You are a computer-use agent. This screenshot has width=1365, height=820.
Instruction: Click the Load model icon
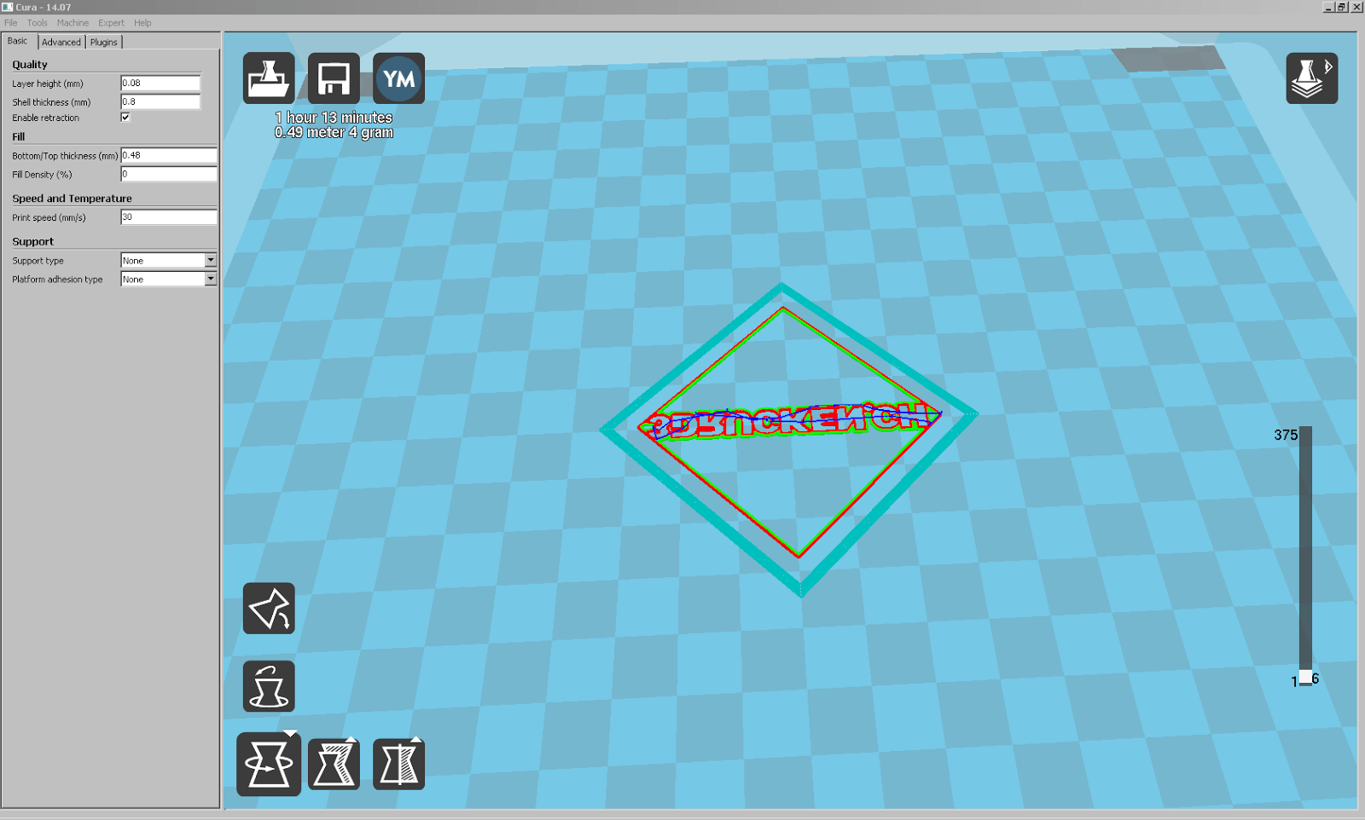(269, 78)
